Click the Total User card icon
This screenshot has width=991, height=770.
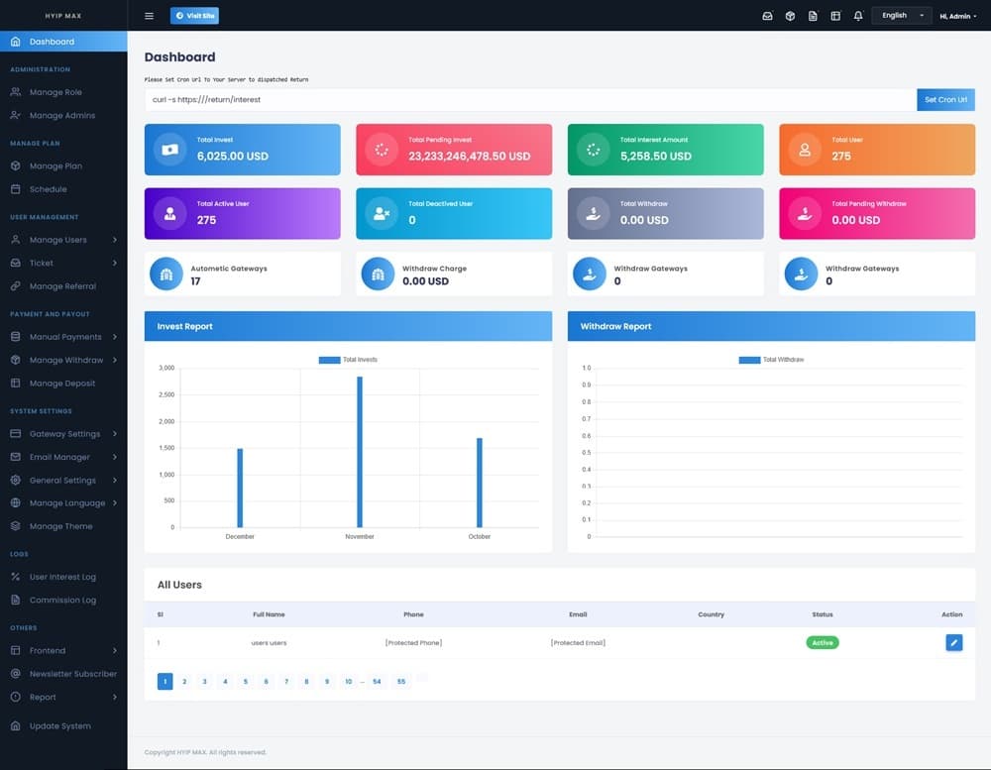805,150
